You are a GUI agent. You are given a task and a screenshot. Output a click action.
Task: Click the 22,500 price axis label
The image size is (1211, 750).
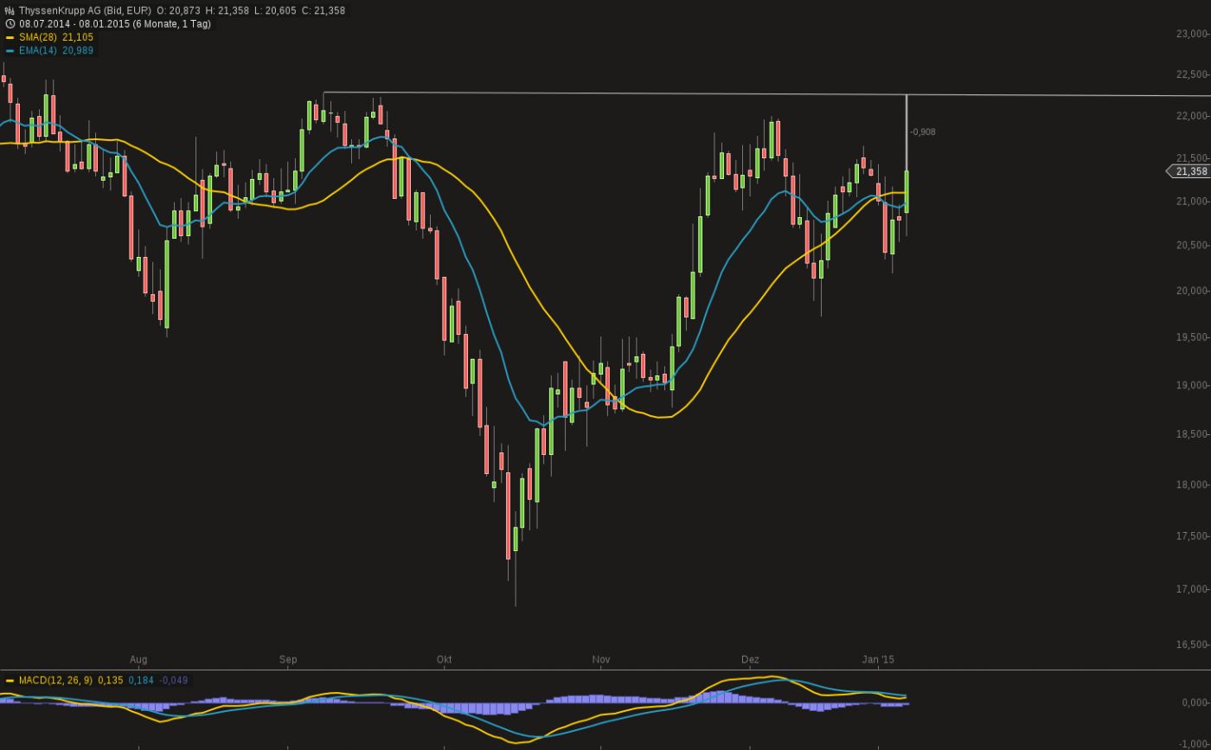(x=1191, y=75)
